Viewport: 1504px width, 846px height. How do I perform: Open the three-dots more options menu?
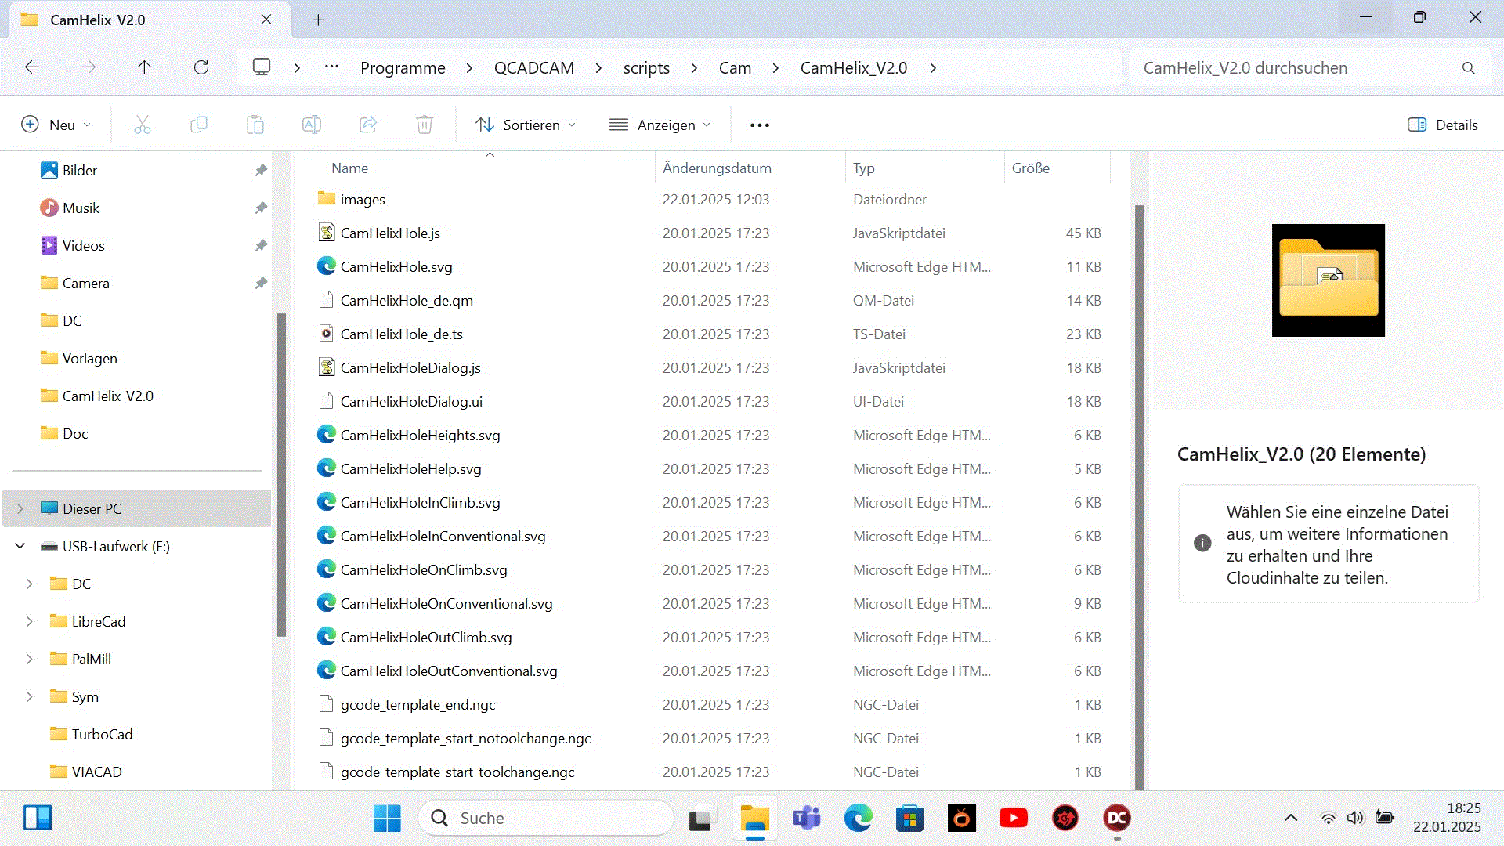click(759, 125)
